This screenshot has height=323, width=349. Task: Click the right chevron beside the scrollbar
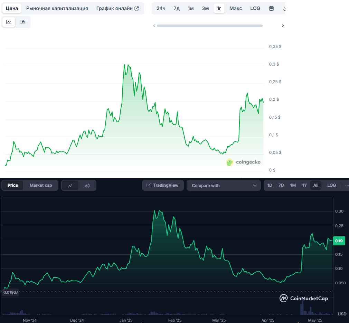coord(283,25)
